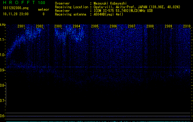The width and height of the screenshot is (193, 122).
Task: Click the 2303 time marker
Action: coord(58,26)
